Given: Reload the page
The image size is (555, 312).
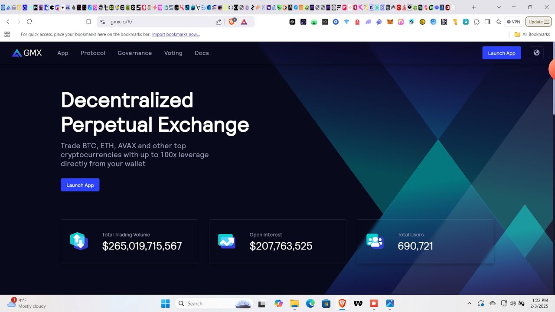Looking at the screenshot, I should tap(29, 22).
